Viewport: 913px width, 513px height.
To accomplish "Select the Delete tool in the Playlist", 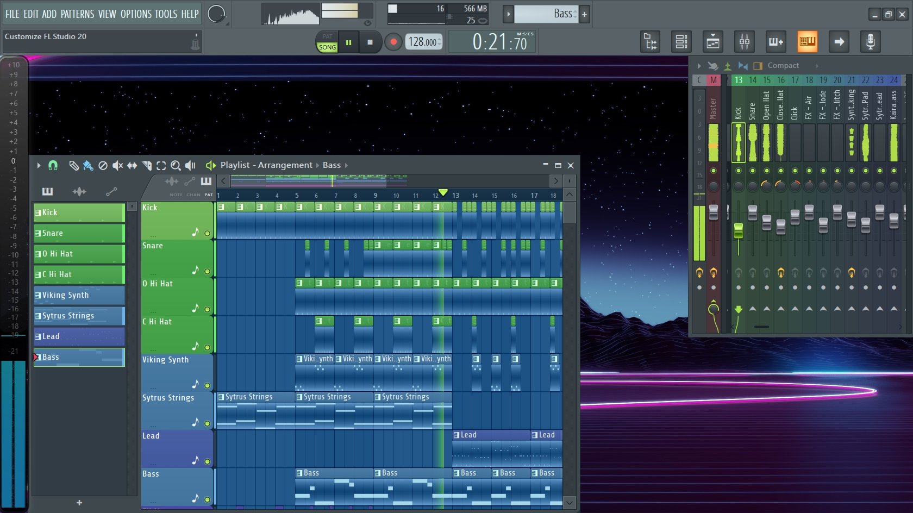I will tap(103, 165).
